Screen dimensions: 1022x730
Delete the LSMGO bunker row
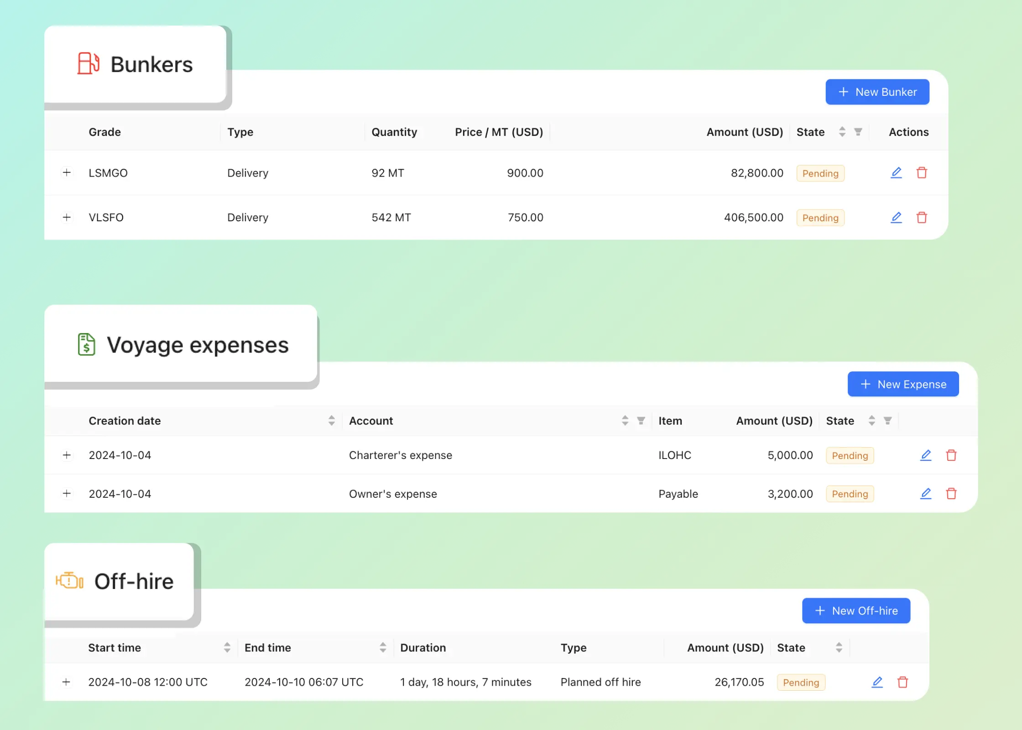pos(922,173)
